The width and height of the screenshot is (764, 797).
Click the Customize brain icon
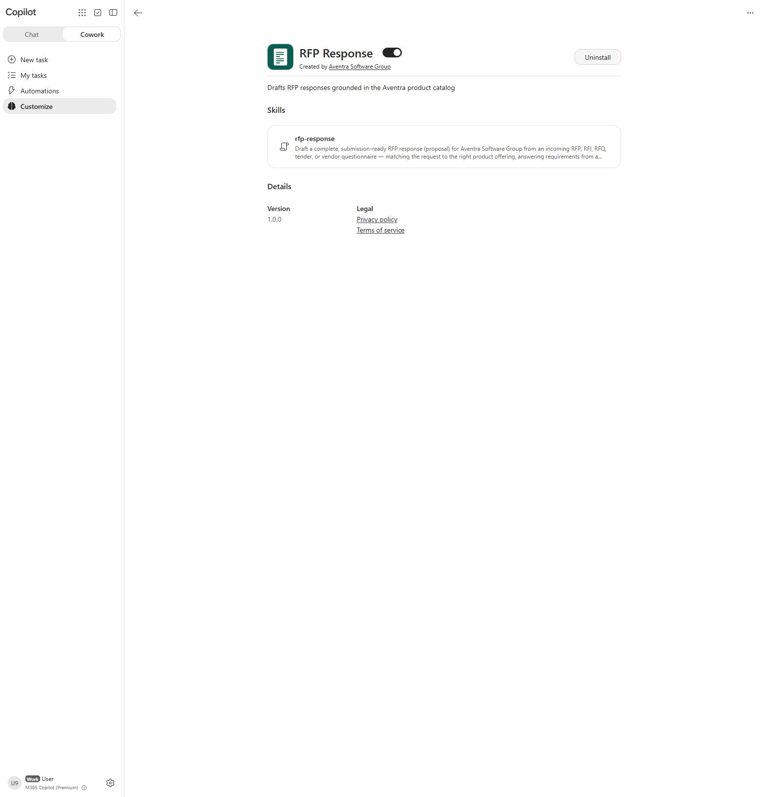tap(12, 106)
